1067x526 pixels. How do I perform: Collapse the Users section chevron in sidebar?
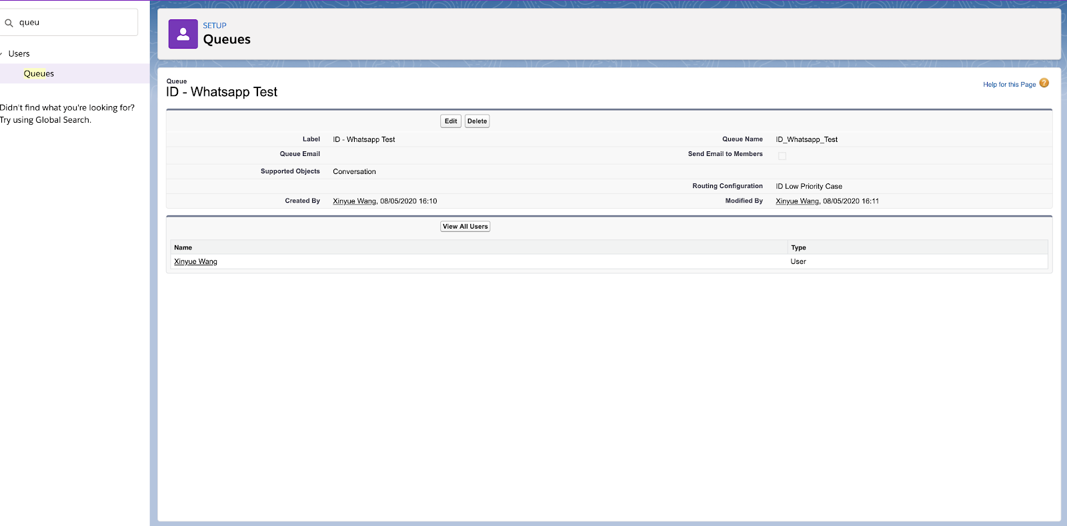[2, 54]
